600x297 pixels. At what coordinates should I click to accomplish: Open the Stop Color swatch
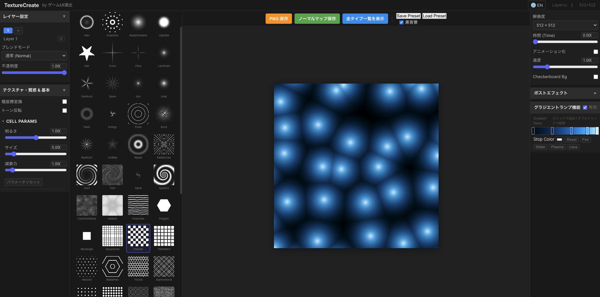click(x=559, y=139)
